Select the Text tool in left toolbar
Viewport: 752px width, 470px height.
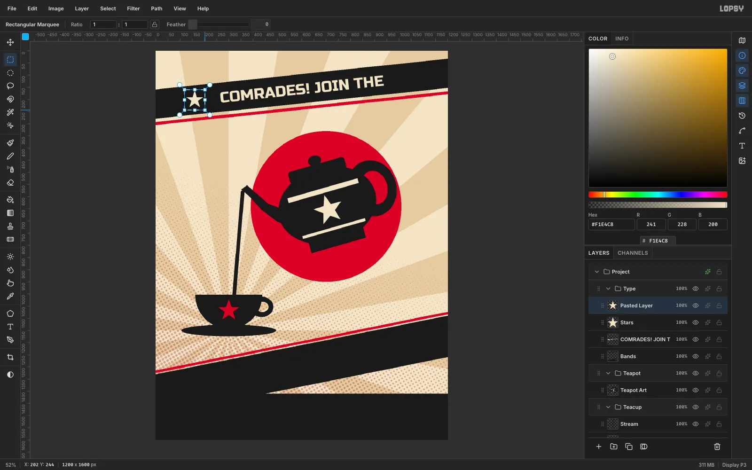point(10,327)
